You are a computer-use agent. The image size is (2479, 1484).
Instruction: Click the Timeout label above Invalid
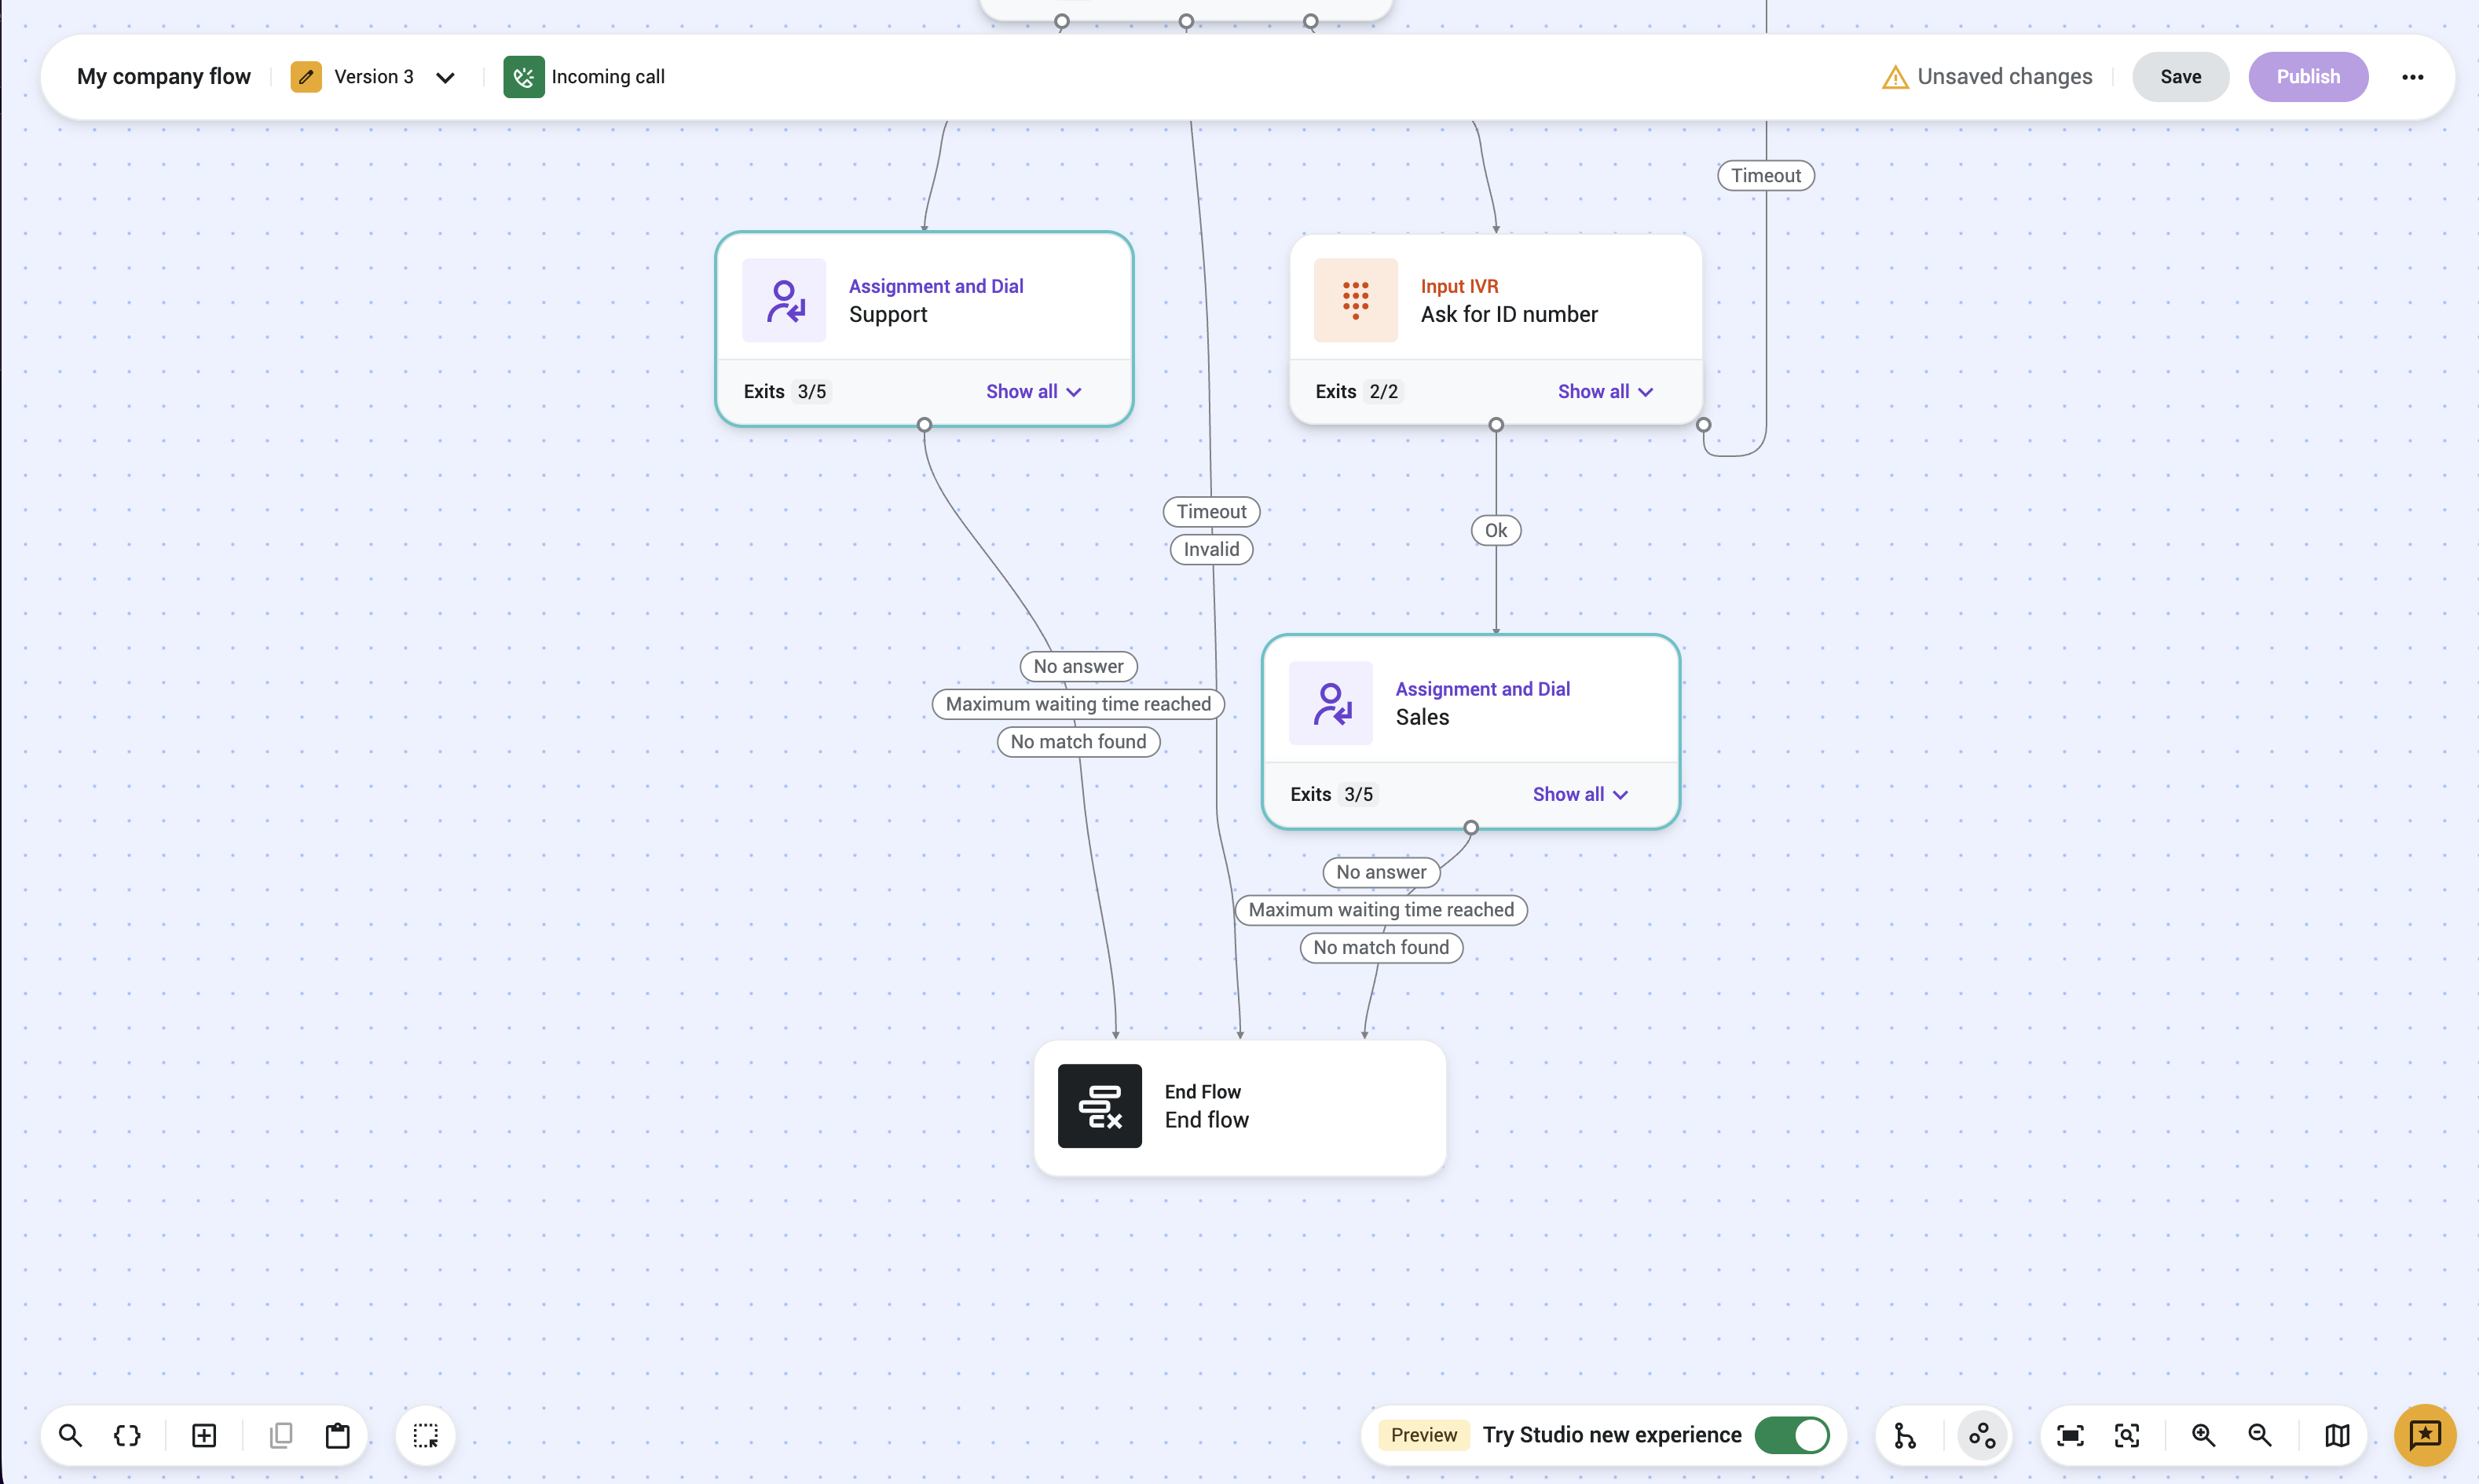[x=1211, y=512]
